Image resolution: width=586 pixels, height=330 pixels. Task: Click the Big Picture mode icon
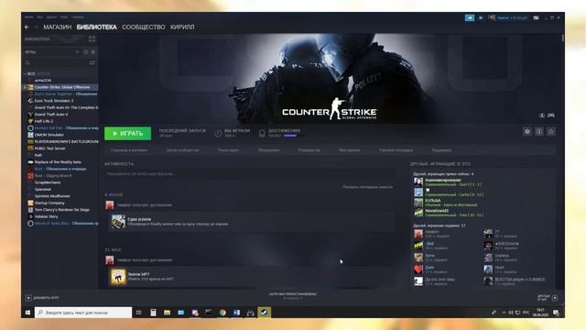[536, 17]
